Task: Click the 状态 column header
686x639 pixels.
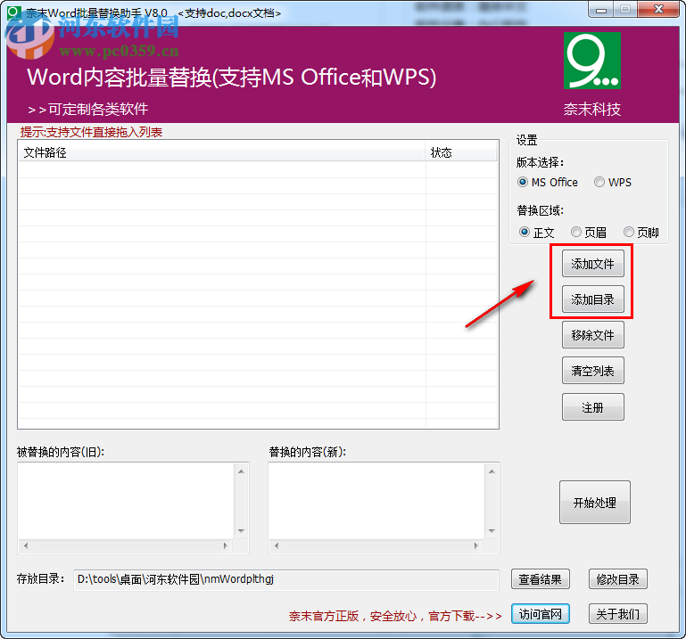Action: pyautogui.click(x=461, y=152)
